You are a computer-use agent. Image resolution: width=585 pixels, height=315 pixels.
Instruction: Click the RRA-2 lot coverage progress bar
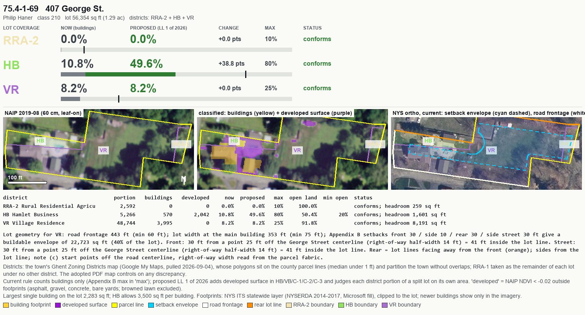coord(176,50)
